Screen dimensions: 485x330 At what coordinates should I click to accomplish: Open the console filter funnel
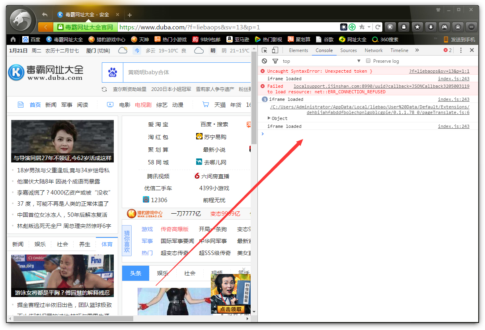point(275,61)
